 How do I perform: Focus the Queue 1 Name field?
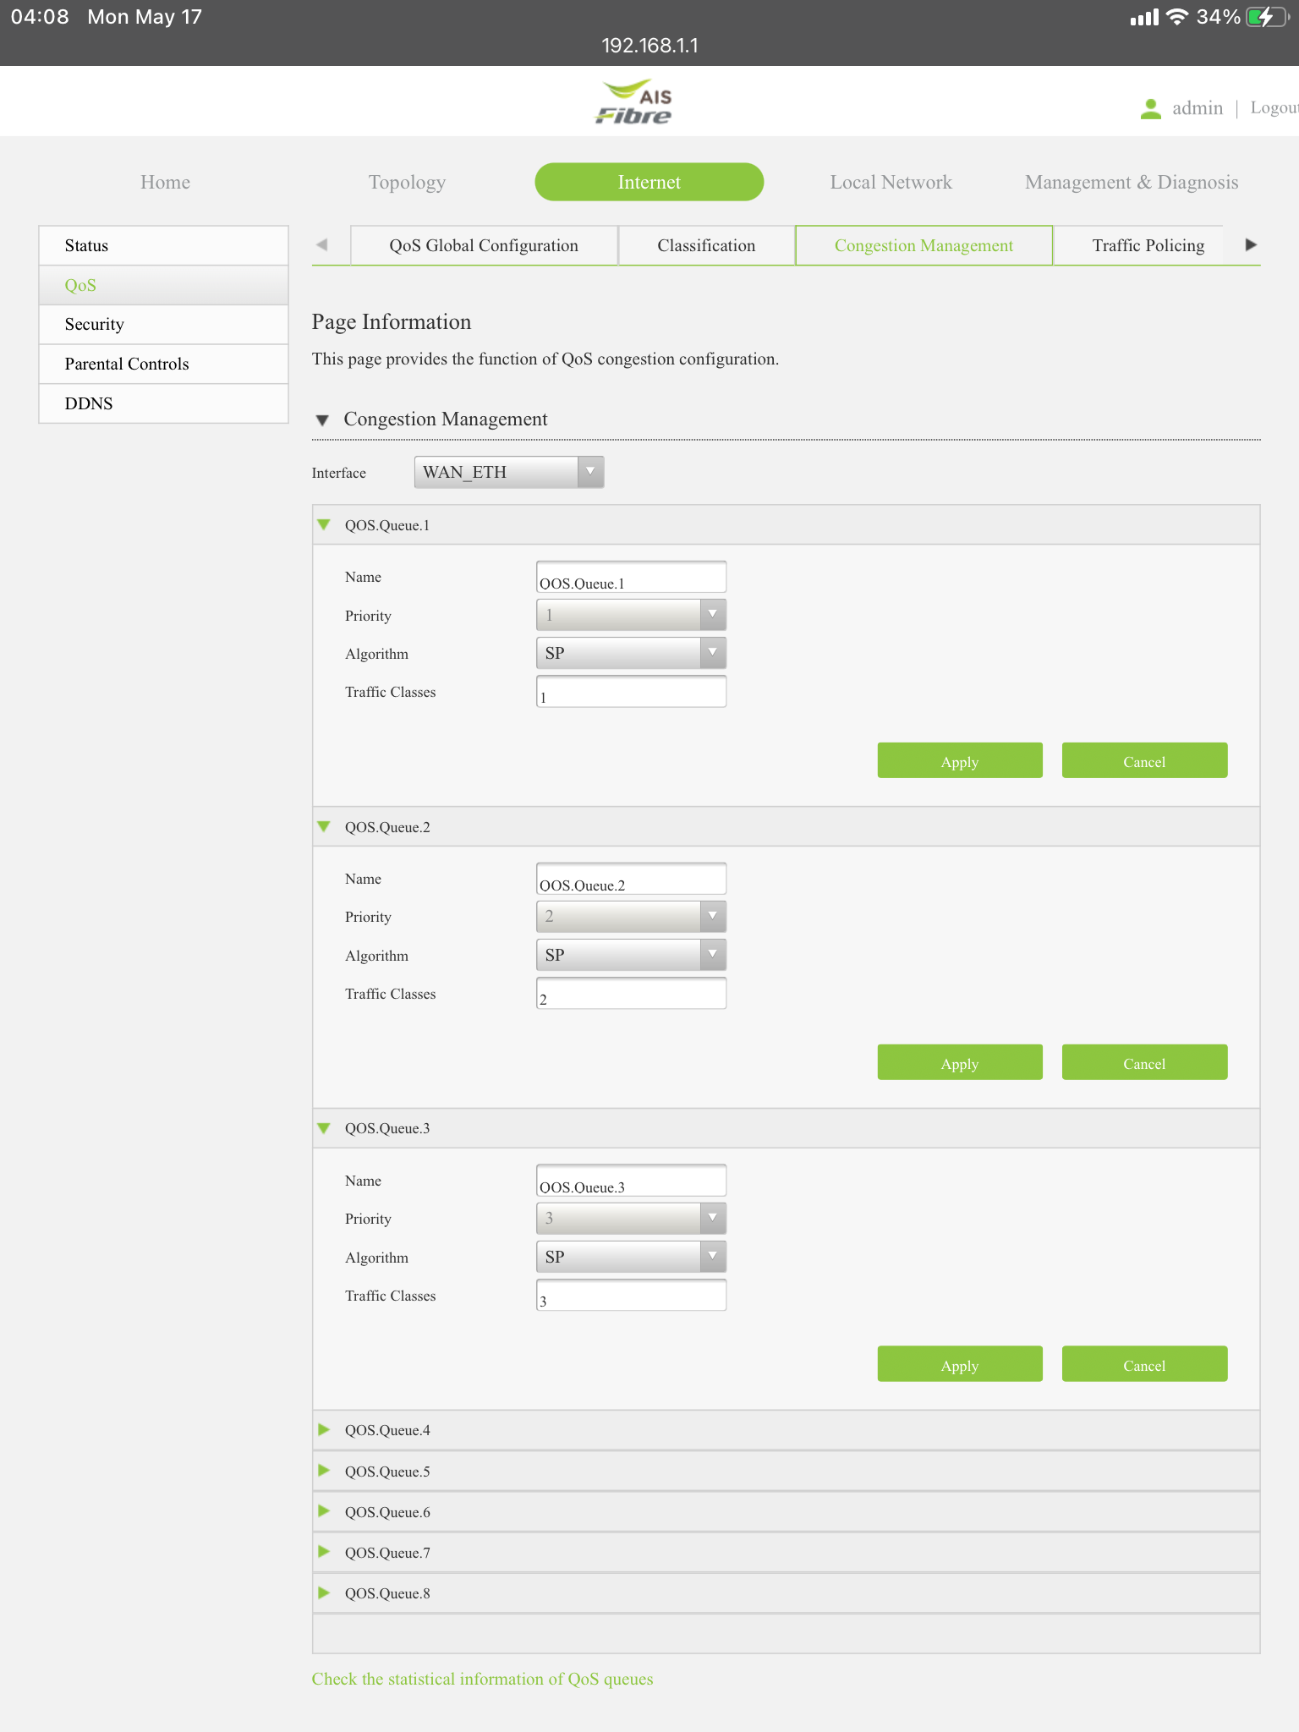[x=631, y=577]
